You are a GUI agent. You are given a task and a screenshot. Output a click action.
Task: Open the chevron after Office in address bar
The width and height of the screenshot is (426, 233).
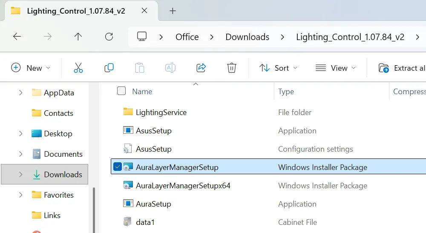[212, 37]
